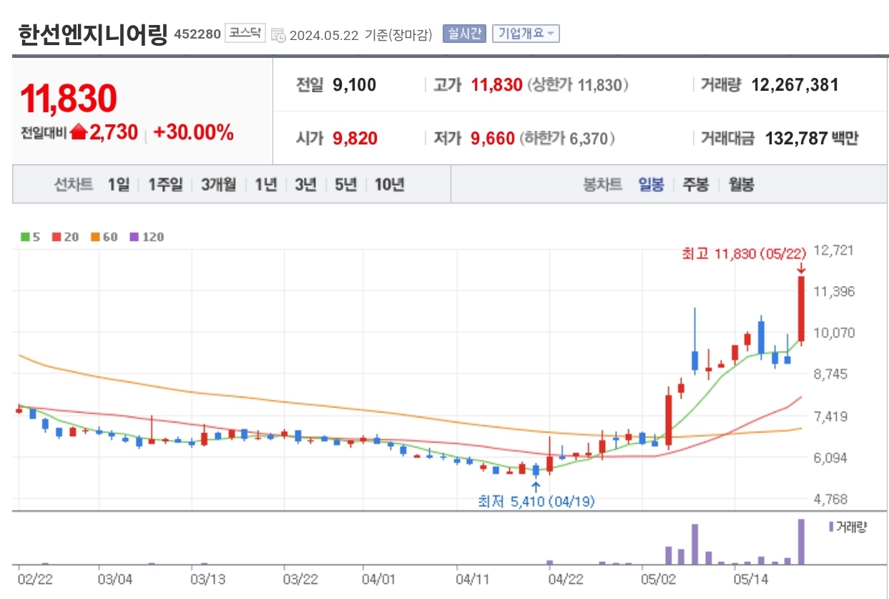This screenshot has height=599, width=889.
Task: Click the 거래량 volume legend label
Action: click(851, 527)
